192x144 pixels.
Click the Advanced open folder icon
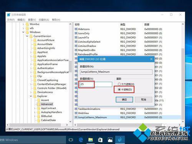[38, 104]
